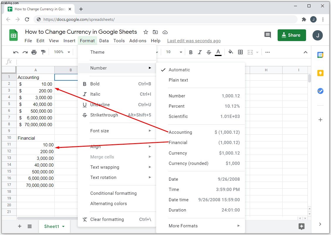This screenshot has width=331, height=235.
Task: Open Google Tasks side panel
Action: coord(320,91)
